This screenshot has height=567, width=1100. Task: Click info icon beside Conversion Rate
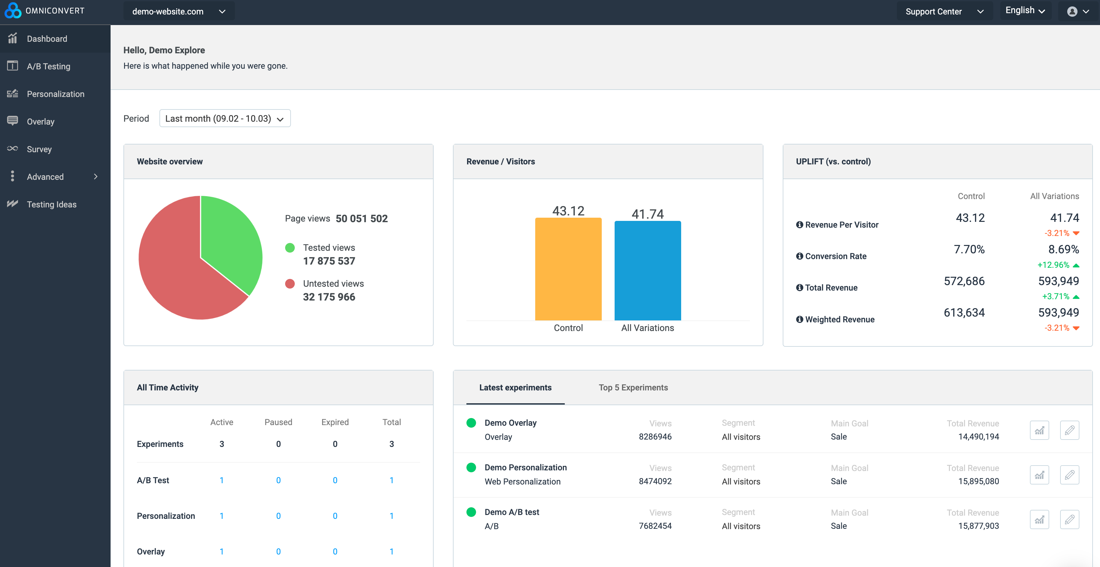point(799,256)
